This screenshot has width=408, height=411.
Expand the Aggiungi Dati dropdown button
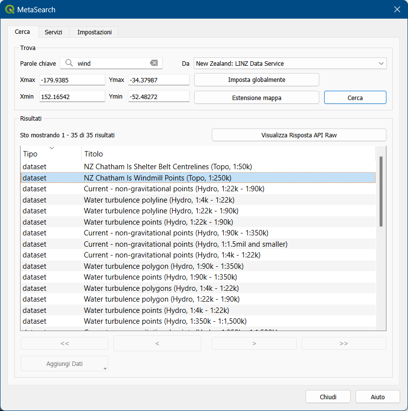click(105, 368)
